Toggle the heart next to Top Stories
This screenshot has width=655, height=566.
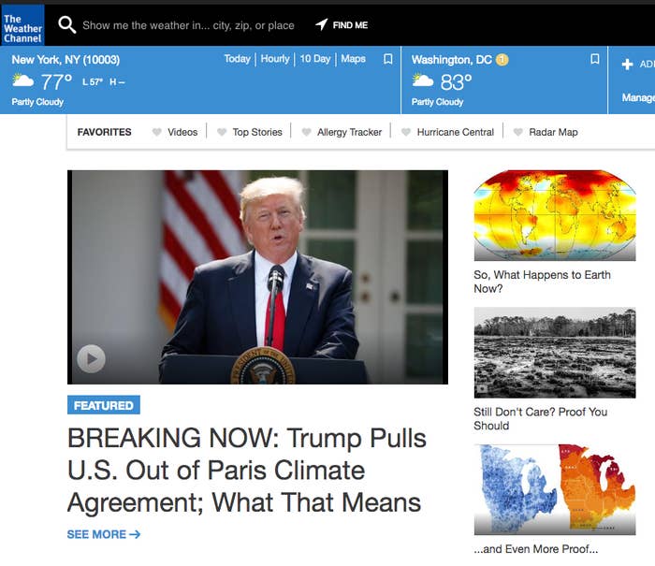(222, 132)
